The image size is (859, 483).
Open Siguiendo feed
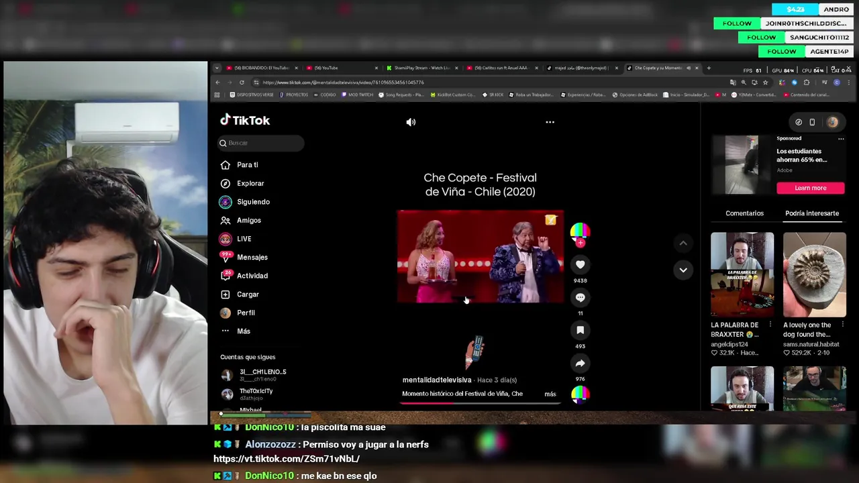(245, 202)
